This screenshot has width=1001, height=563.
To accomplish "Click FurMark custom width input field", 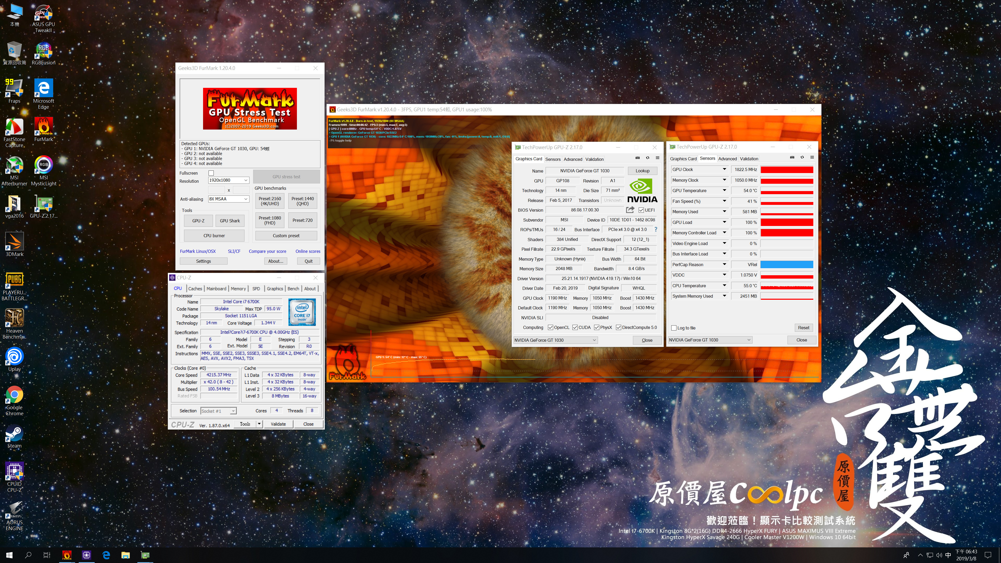I will pos(216,190).
